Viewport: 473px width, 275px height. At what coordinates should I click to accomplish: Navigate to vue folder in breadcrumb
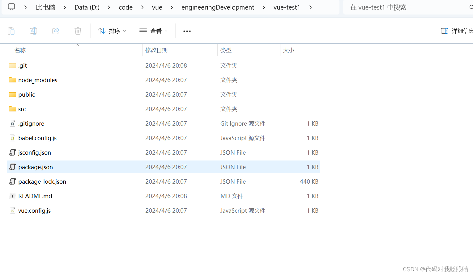157,7
